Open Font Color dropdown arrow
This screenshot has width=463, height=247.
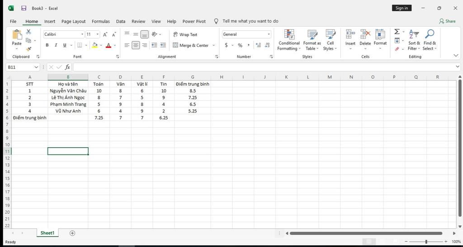coord(115,46)
